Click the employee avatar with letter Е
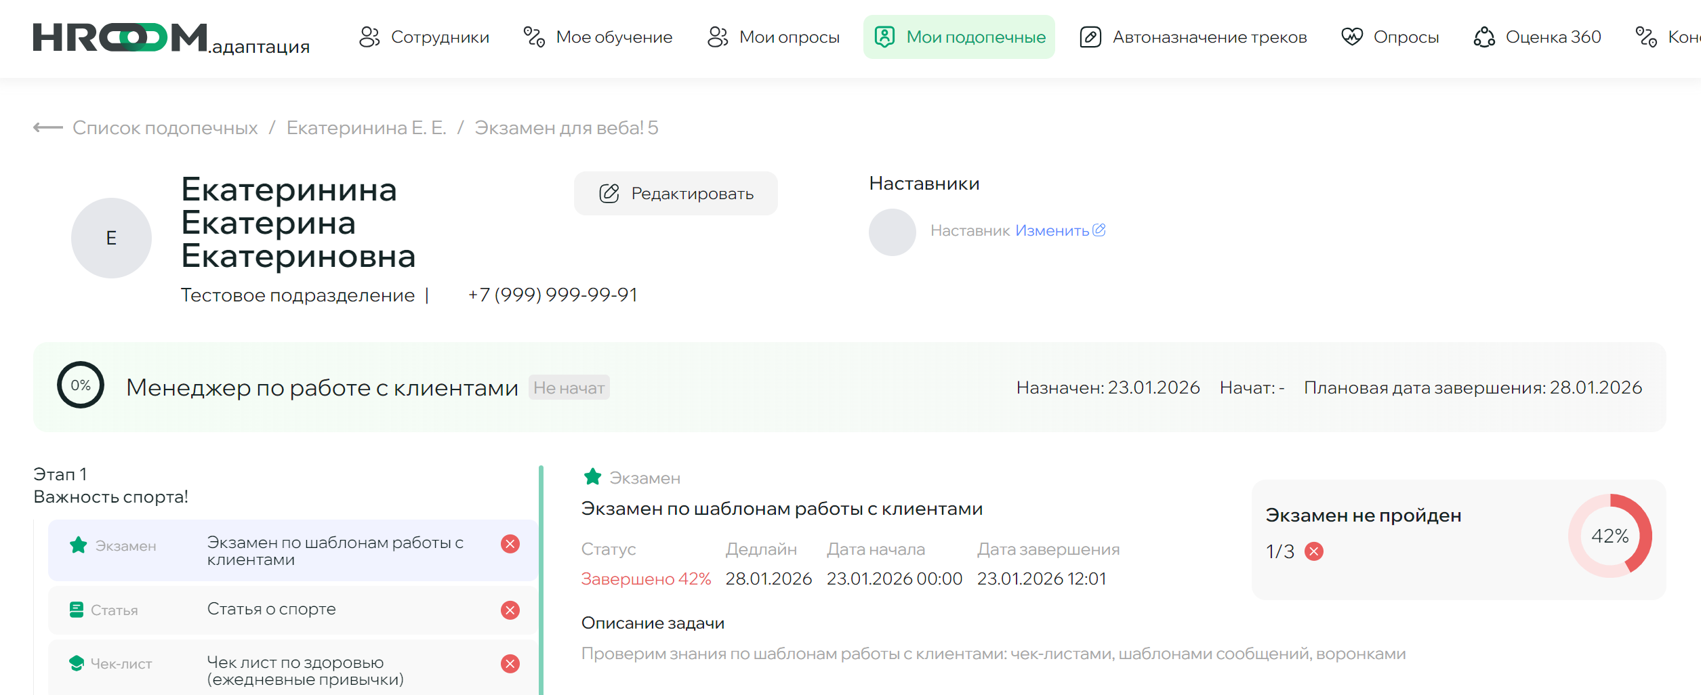 [x=111, y=238]
